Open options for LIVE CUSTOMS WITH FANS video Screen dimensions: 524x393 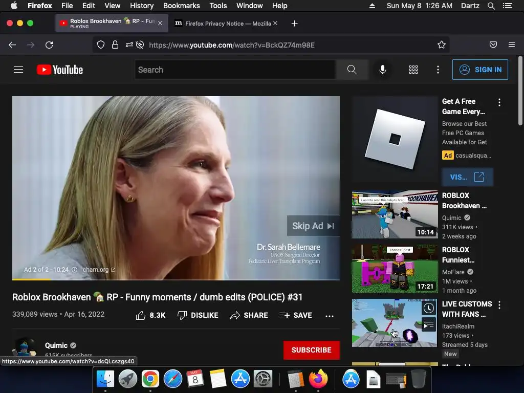[499, 305]
